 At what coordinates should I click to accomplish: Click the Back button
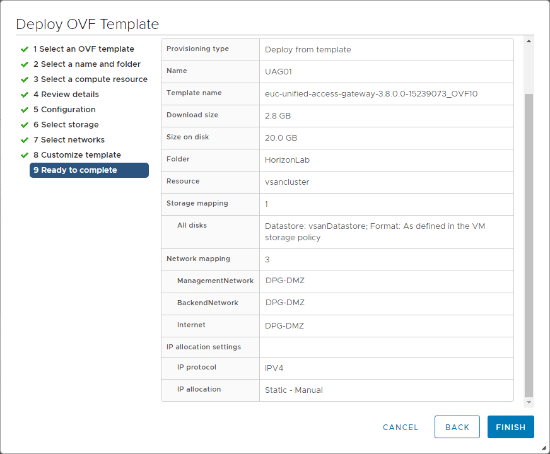pyautogui.click(x=457, y=427)
